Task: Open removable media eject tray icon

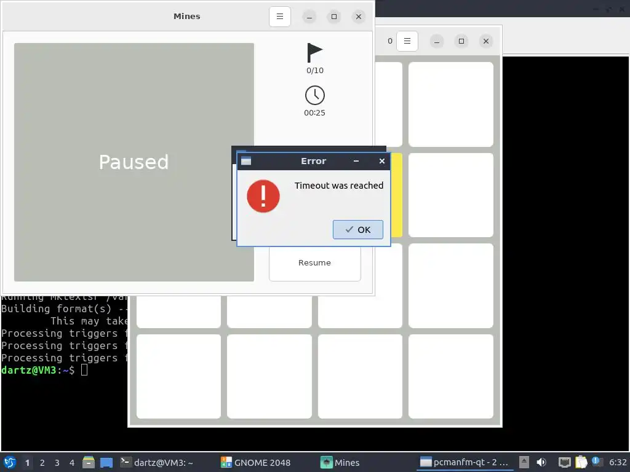Action: tap(524, 462)
